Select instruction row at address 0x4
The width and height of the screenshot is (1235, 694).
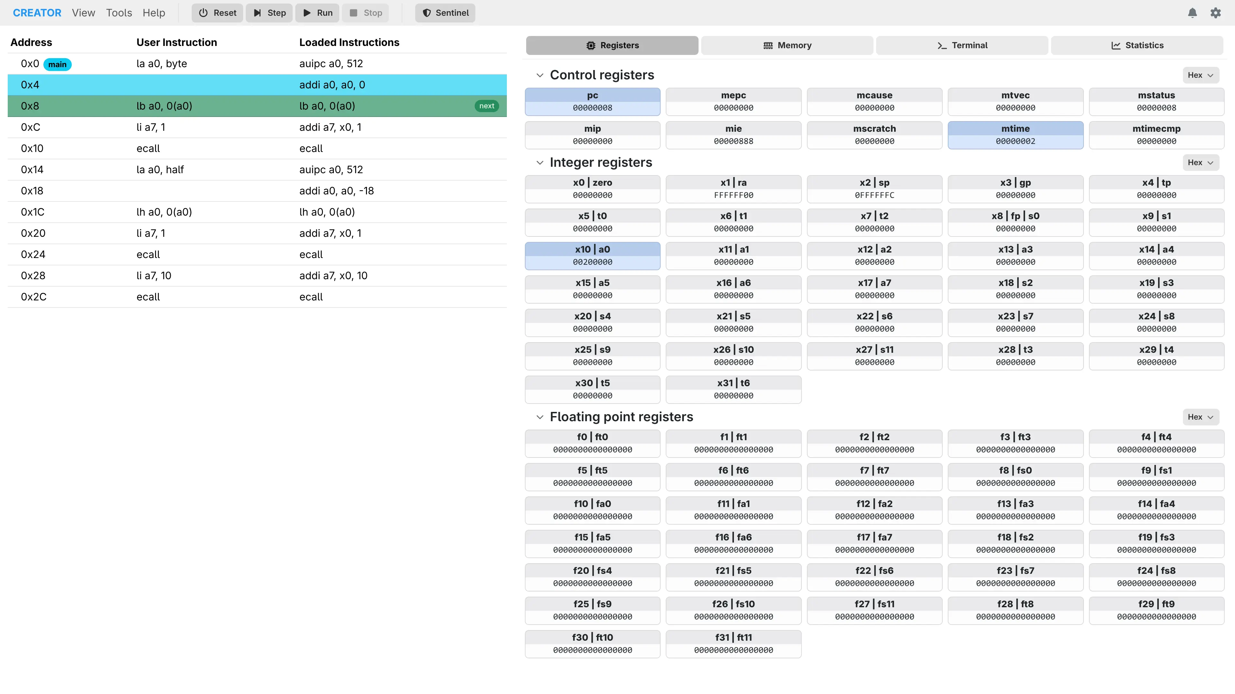[x=257, y=85]
